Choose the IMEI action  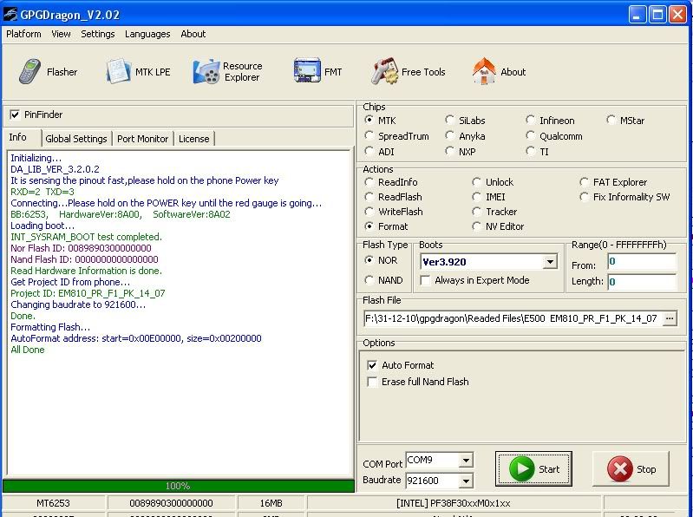click(476, 197)
